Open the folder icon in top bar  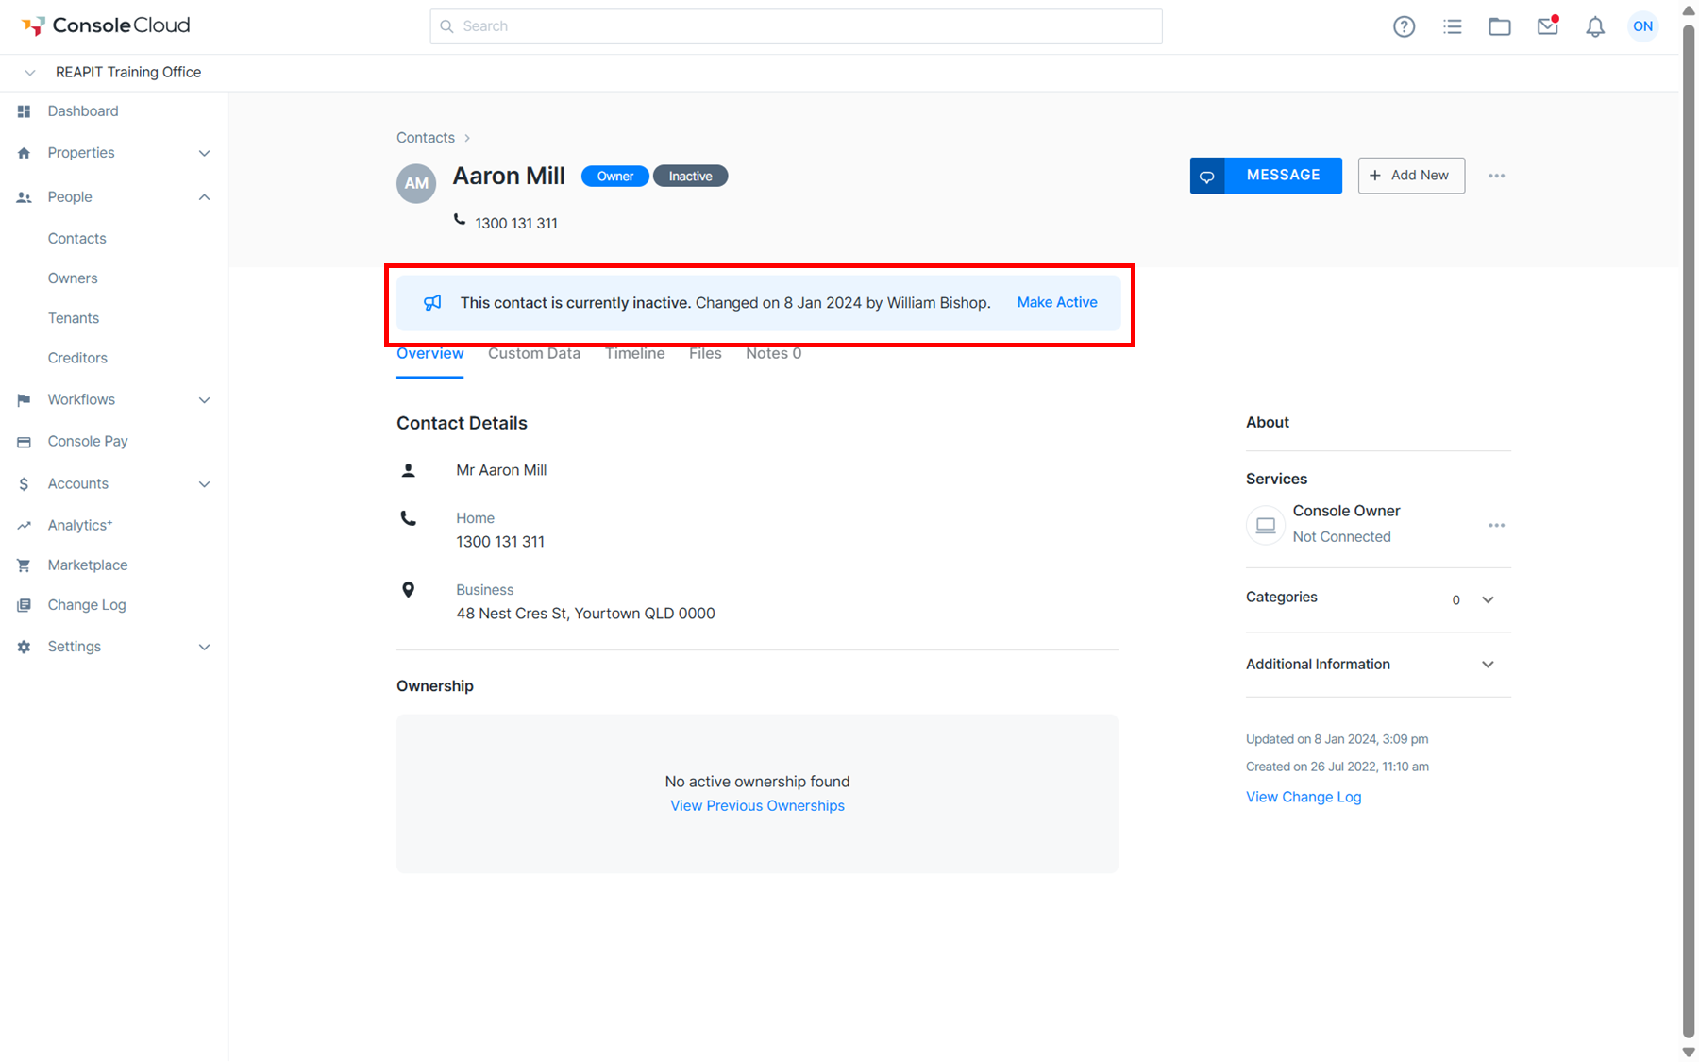1499,26
